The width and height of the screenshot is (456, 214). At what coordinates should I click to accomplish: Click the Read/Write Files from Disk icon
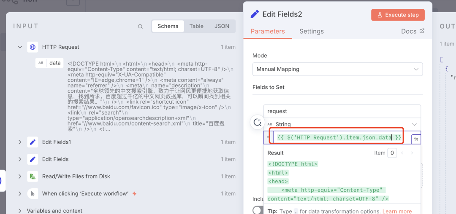(x=33, y=177)
